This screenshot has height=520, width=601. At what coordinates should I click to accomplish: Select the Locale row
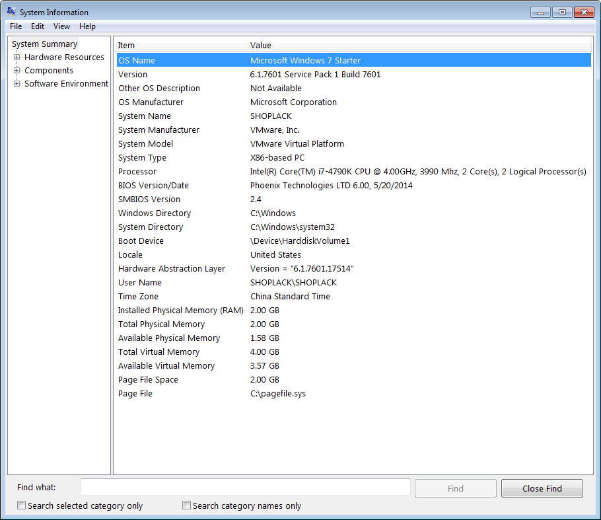point(354,254)
